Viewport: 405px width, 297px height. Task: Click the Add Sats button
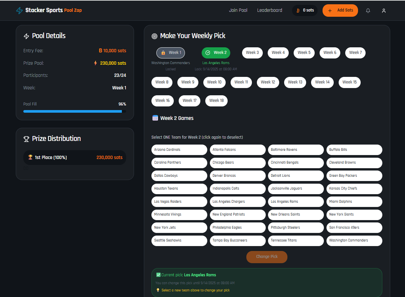[x=340, y=11]
